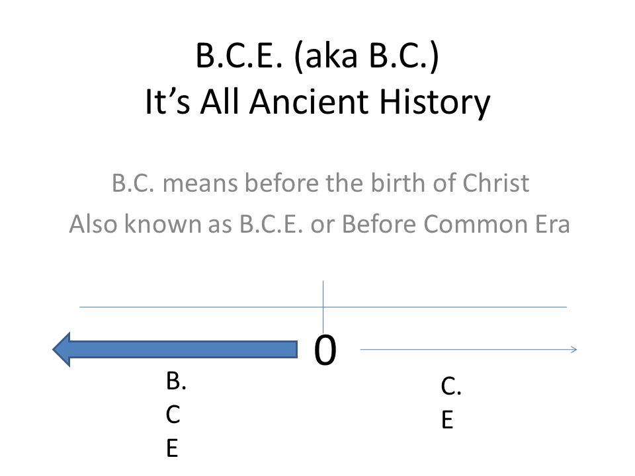This screenshot has height=476, width=635.
Task: Click the letter E at bottom left column
Action: 172,448
